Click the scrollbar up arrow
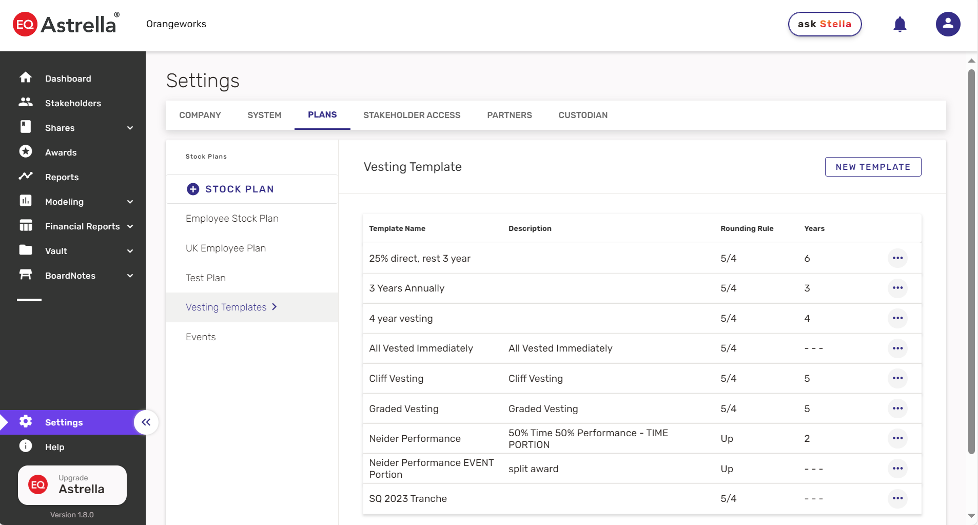This screenshot has height=525, width=978. point(971,61)
